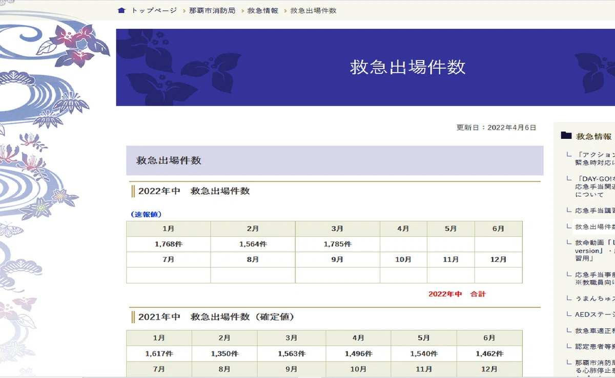Open the トップページ breadcrumb link
The width and height of the screenshot is (615, 378).
(154, 10)
